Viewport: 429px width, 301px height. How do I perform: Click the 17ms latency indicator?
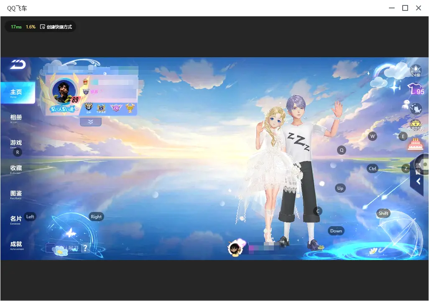[x=16, y=27]
